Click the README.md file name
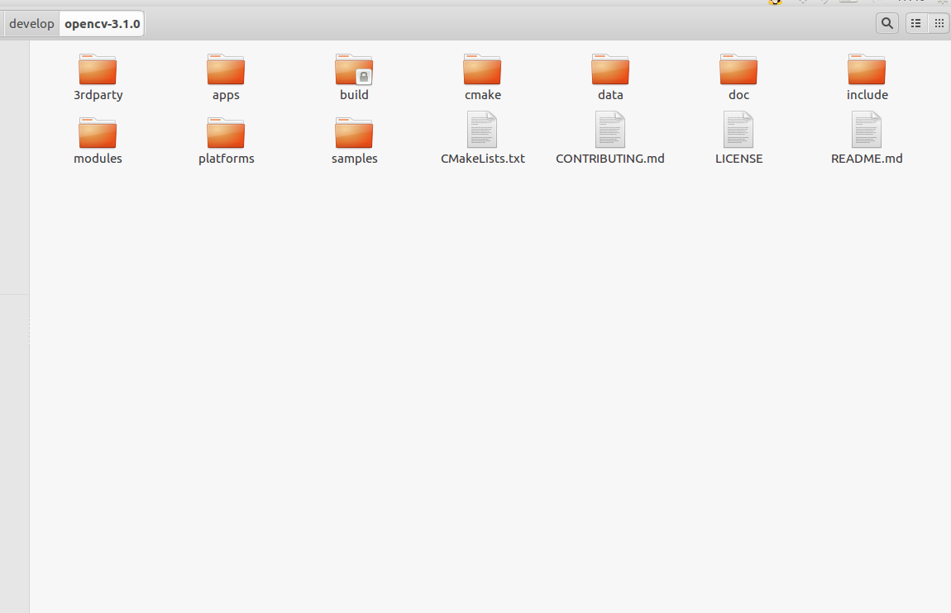Screen dimensions: 951x613 [867, 159]
